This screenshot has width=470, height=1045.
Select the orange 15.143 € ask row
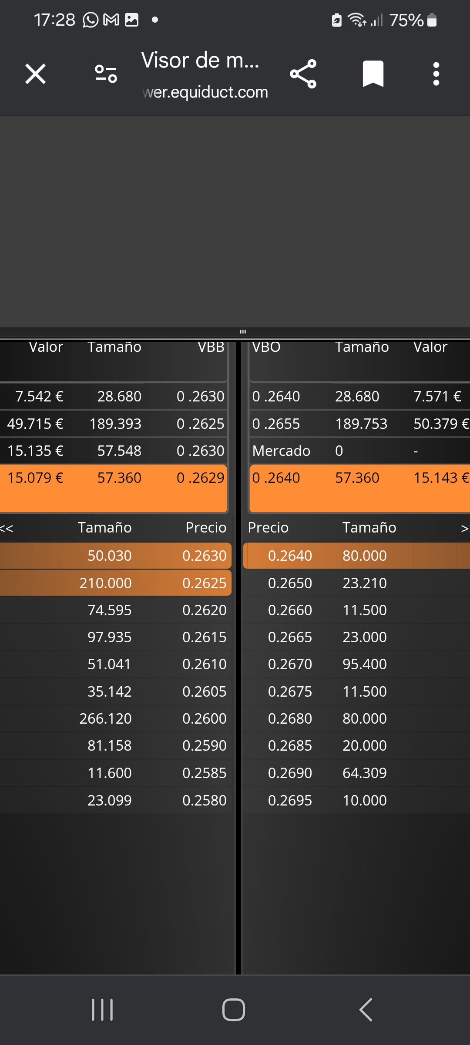click(x=359, y=488)
